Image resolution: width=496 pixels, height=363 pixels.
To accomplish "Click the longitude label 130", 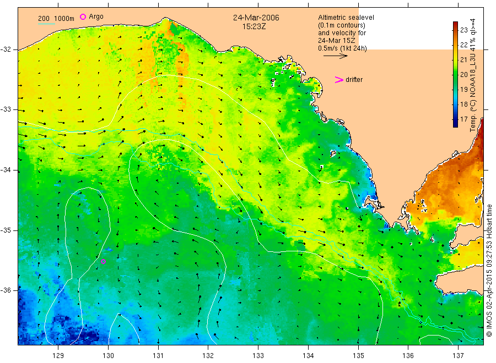I will pos(108,356).
